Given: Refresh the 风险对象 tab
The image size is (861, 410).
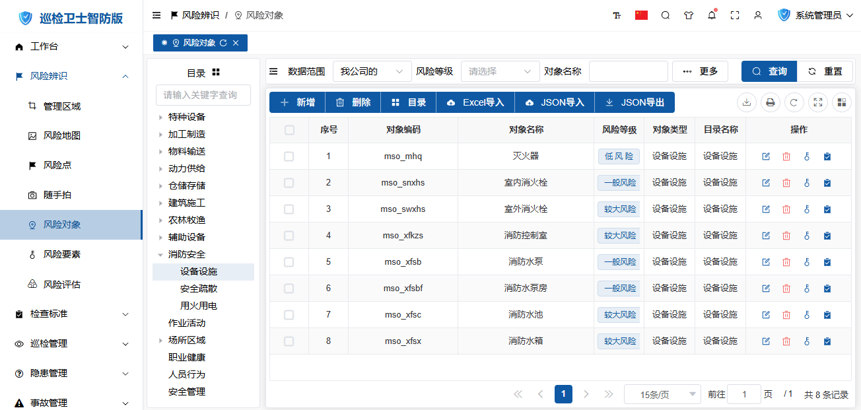Looking at the screenshot, I should (x=223, y=43).
